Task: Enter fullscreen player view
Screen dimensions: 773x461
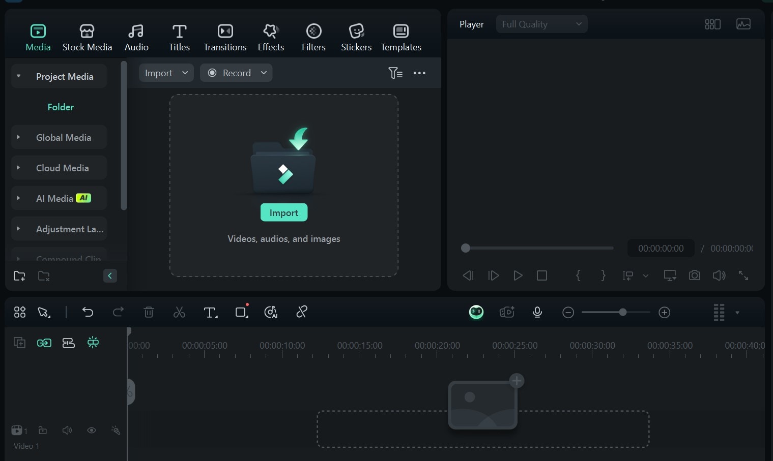Action: (743, 275)
